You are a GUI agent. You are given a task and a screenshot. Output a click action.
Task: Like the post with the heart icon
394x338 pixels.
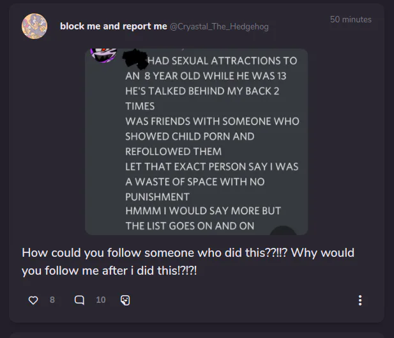pyautogui.click(x=33, y=300)
